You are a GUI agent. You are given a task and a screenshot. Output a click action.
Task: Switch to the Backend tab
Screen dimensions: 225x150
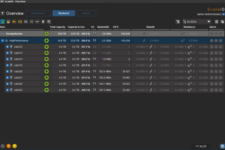click(63, 13)
